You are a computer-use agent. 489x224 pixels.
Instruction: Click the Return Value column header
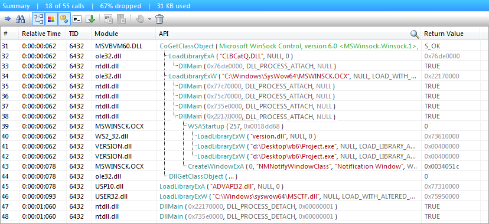pyautogui.click(x=451, y=34)
